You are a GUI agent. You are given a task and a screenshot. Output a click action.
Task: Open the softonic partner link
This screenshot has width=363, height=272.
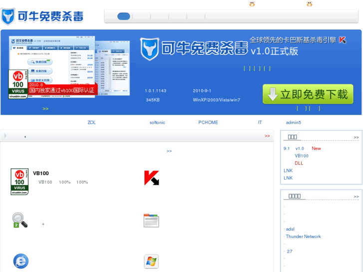157,122
